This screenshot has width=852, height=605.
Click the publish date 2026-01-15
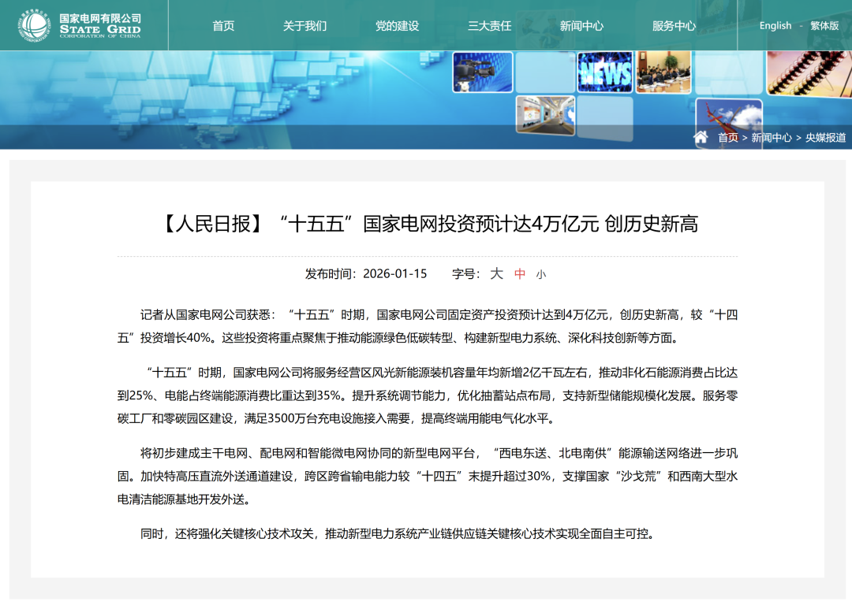point(395,273)
